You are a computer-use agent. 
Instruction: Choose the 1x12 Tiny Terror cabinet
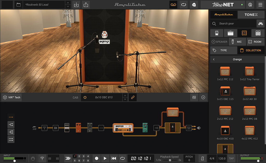click(x=249, y=71)
